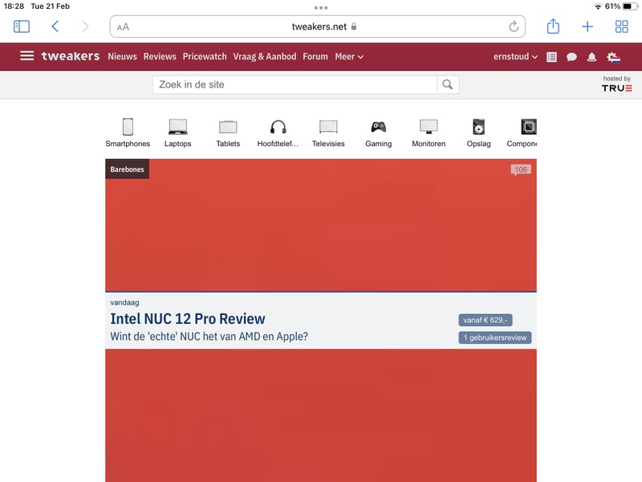Open the Nieuws section

[123, 56]
